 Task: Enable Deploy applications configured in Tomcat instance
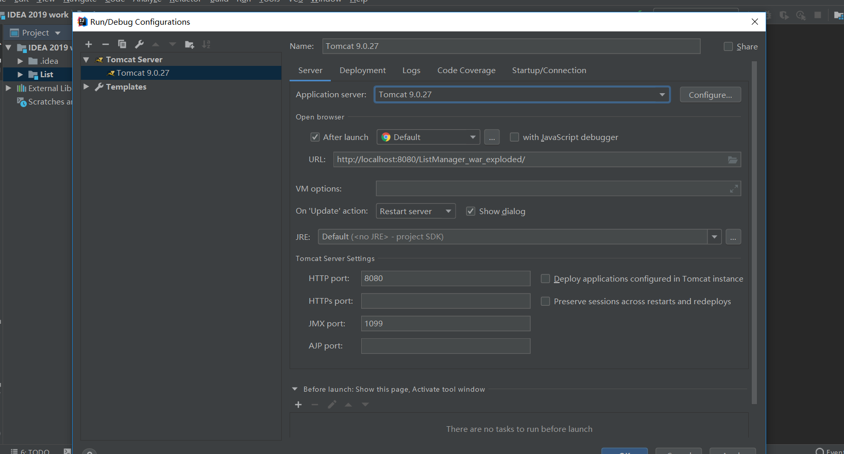click(545, 278)
